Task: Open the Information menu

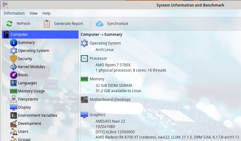Action: click(x=14, y=13)
